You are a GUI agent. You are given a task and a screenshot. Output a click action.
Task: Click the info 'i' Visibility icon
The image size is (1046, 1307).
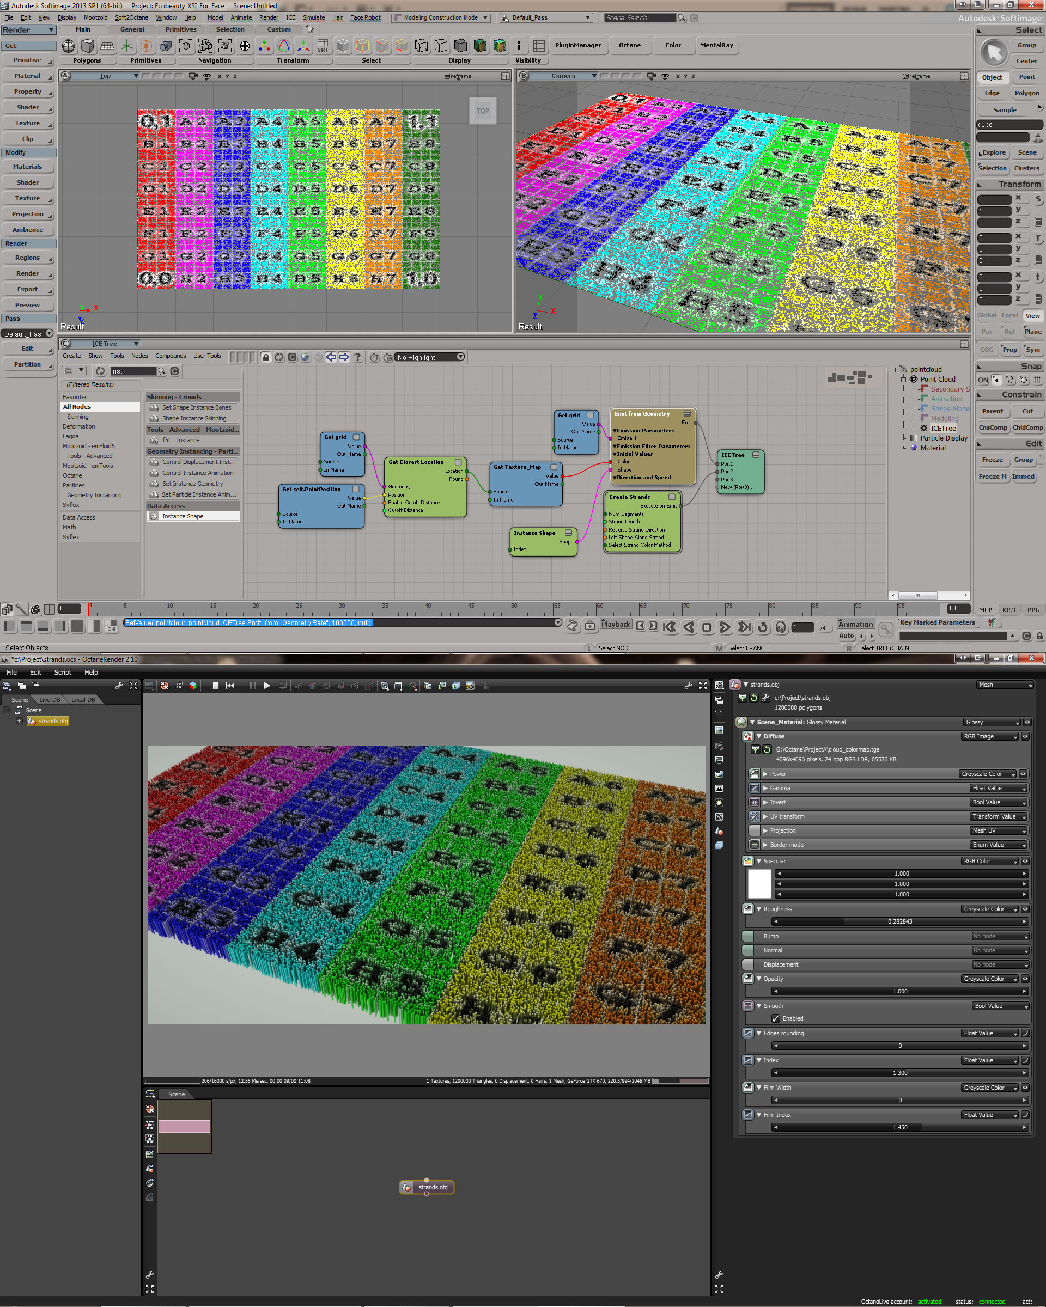click(x=519, y=46)
